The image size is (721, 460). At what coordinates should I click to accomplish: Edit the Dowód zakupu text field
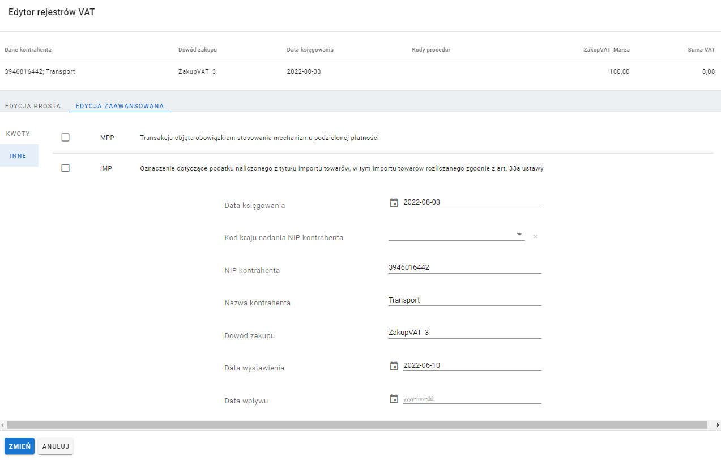(464, 333)
